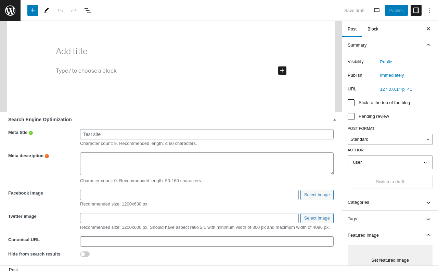The image size is (438, 274).
Task: Click Select image for Facebook image
Action: click(x=317, y=195)
